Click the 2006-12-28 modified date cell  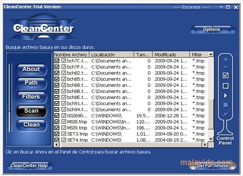point(171,116)
